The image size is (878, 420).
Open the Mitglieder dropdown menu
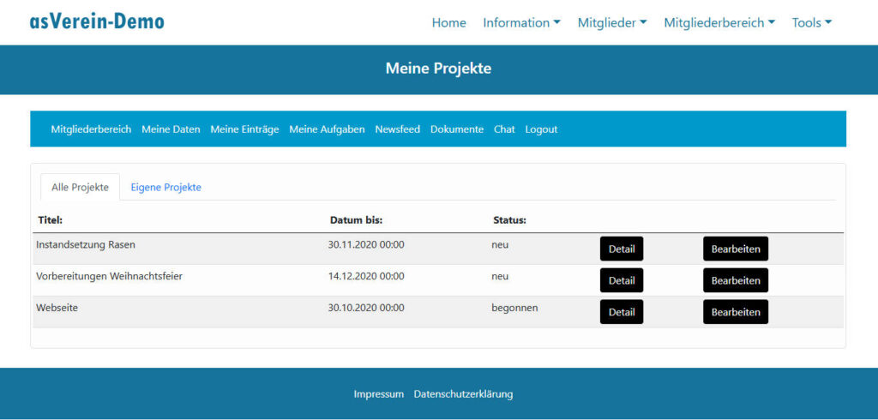(612, 23)
